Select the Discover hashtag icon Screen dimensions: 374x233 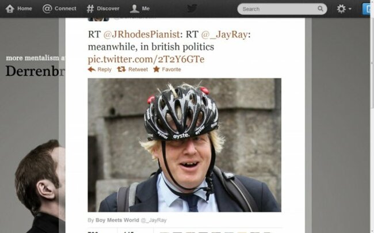pos(90,9)
